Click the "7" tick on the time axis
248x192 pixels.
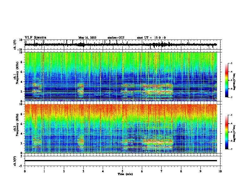(x=162, y=171)
